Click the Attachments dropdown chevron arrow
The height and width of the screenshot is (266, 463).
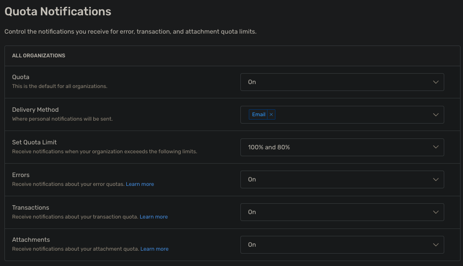pyautogui.click(x=435, y=245)
